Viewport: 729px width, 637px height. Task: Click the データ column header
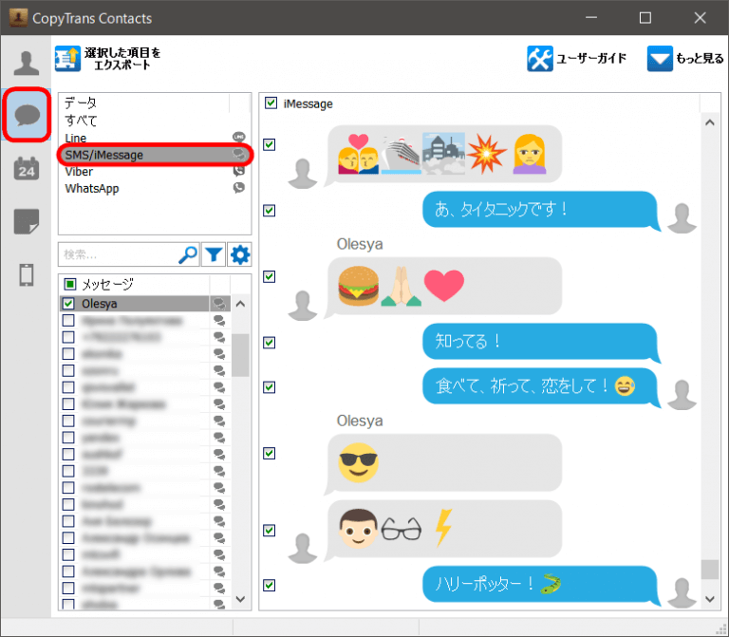[x=80, y=103]
